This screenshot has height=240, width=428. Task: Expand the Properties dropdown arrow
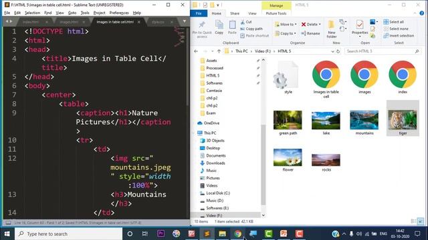360,37
